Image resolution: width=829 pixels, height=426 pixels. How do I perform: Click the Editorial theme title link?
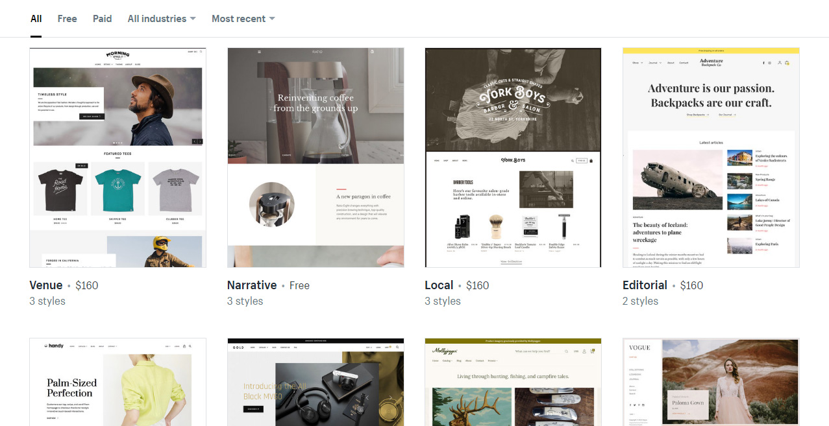pos(645,285)
